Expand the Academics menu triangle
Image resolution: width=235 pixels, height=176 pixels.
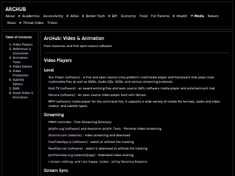pyautogui.click(x=20, y=16)
